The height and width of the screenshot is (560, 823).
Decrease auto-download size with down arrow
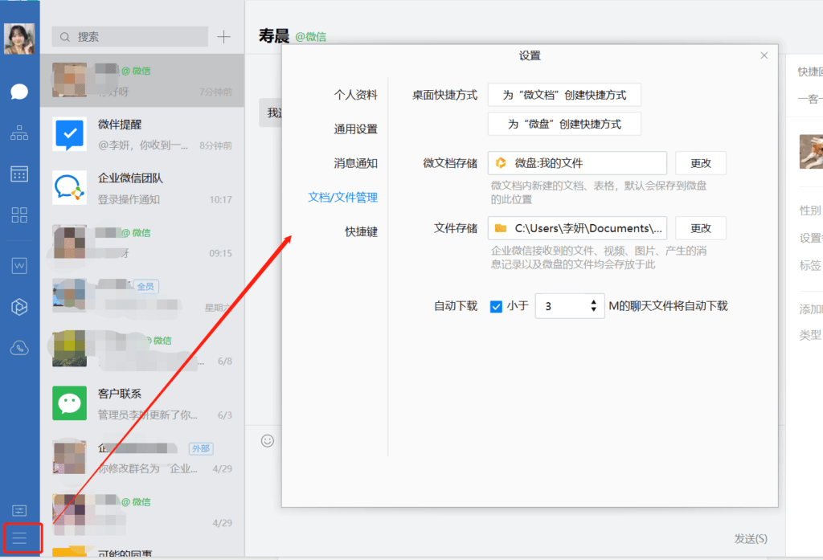[x=594, y=310]
